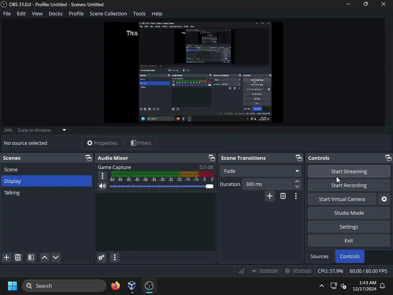Remove transition with trash icon
The width and height of the screenshot is (393, 295).
pyautogui.click(x=283, y=196)
